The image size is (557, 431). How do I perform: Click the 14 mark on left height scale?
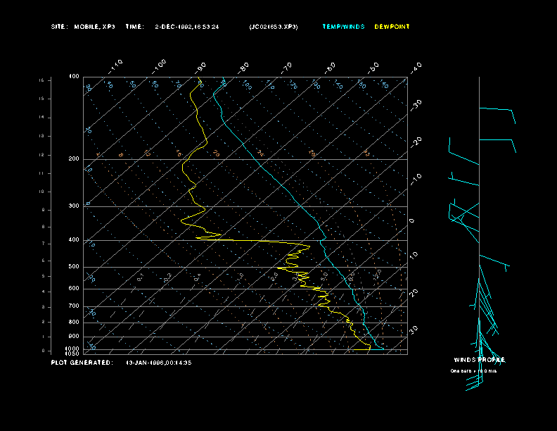[41, 118]
